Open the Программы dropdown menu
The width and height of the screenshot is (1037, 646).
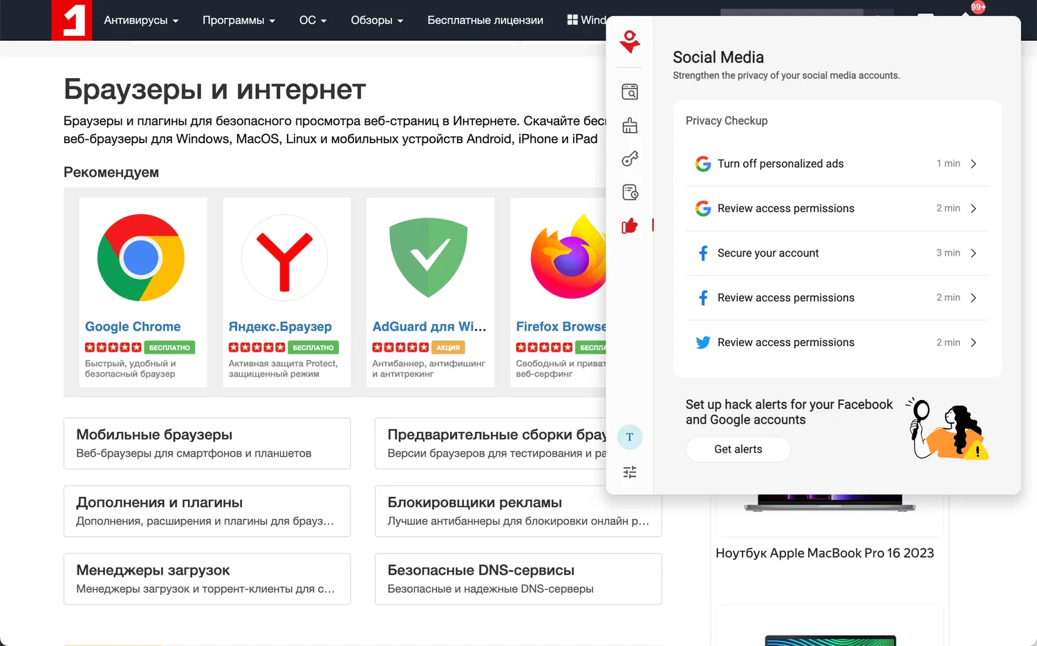239,20
